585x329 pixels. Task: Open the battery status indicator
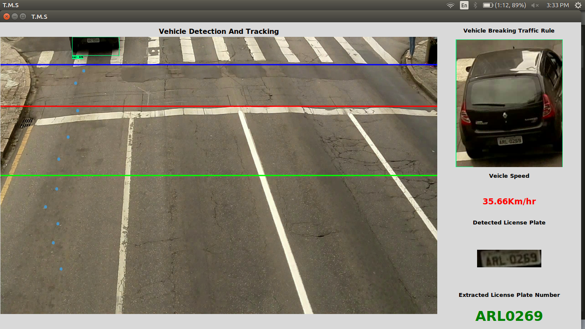pos(504,5)
